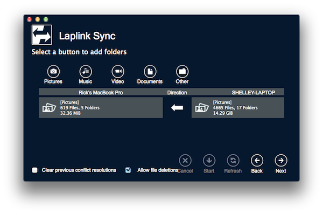323x214 pixels.
Task: Minimize the window with the yellow button
Action: [38, 19]
